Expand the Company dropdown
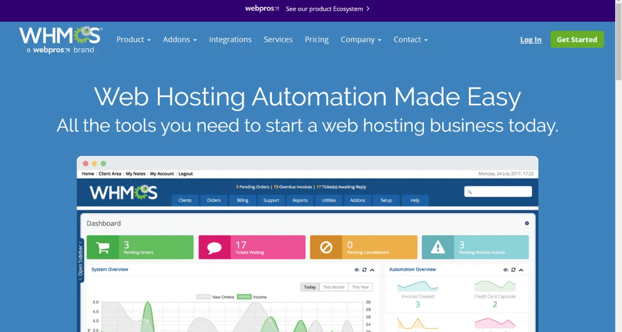This screenshot has width=622, height=332. coord(361,39)
